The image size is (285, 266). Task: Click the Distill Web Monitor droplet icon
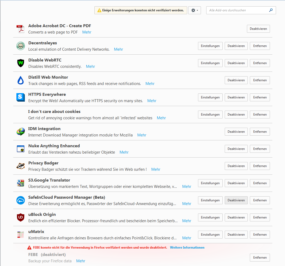tap(21, 80)
